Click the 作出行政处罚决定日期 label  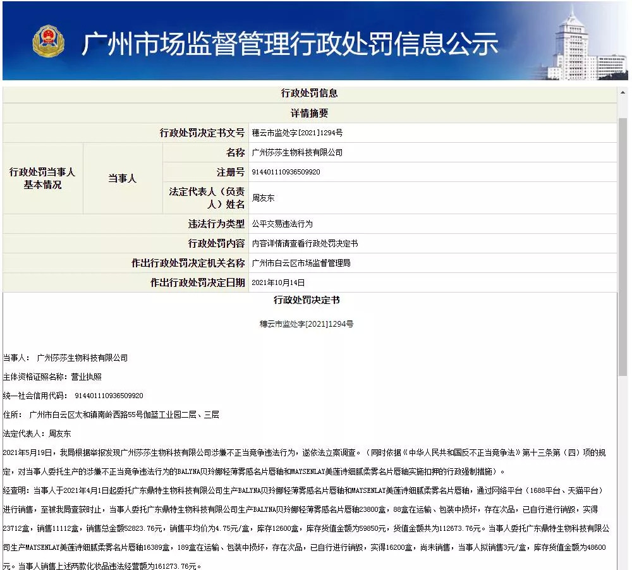[x=197, y=282]
